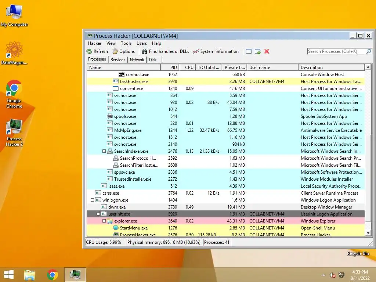Click the SearchProtocolHost icon
Image resolution: width=376 pixels, height=282 pixels.
tap(116, 158)
